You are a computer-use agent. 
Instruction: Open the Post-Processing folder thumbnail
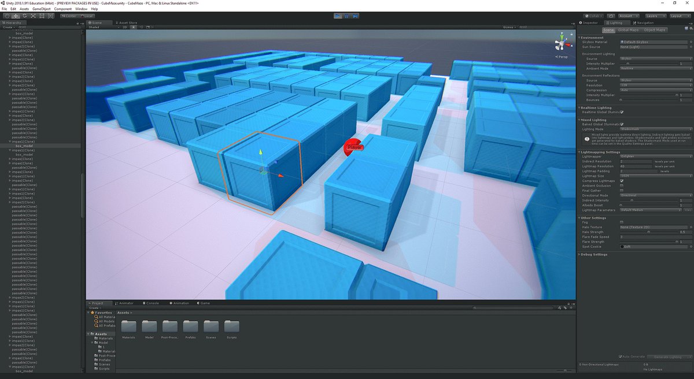pos(170,326)
